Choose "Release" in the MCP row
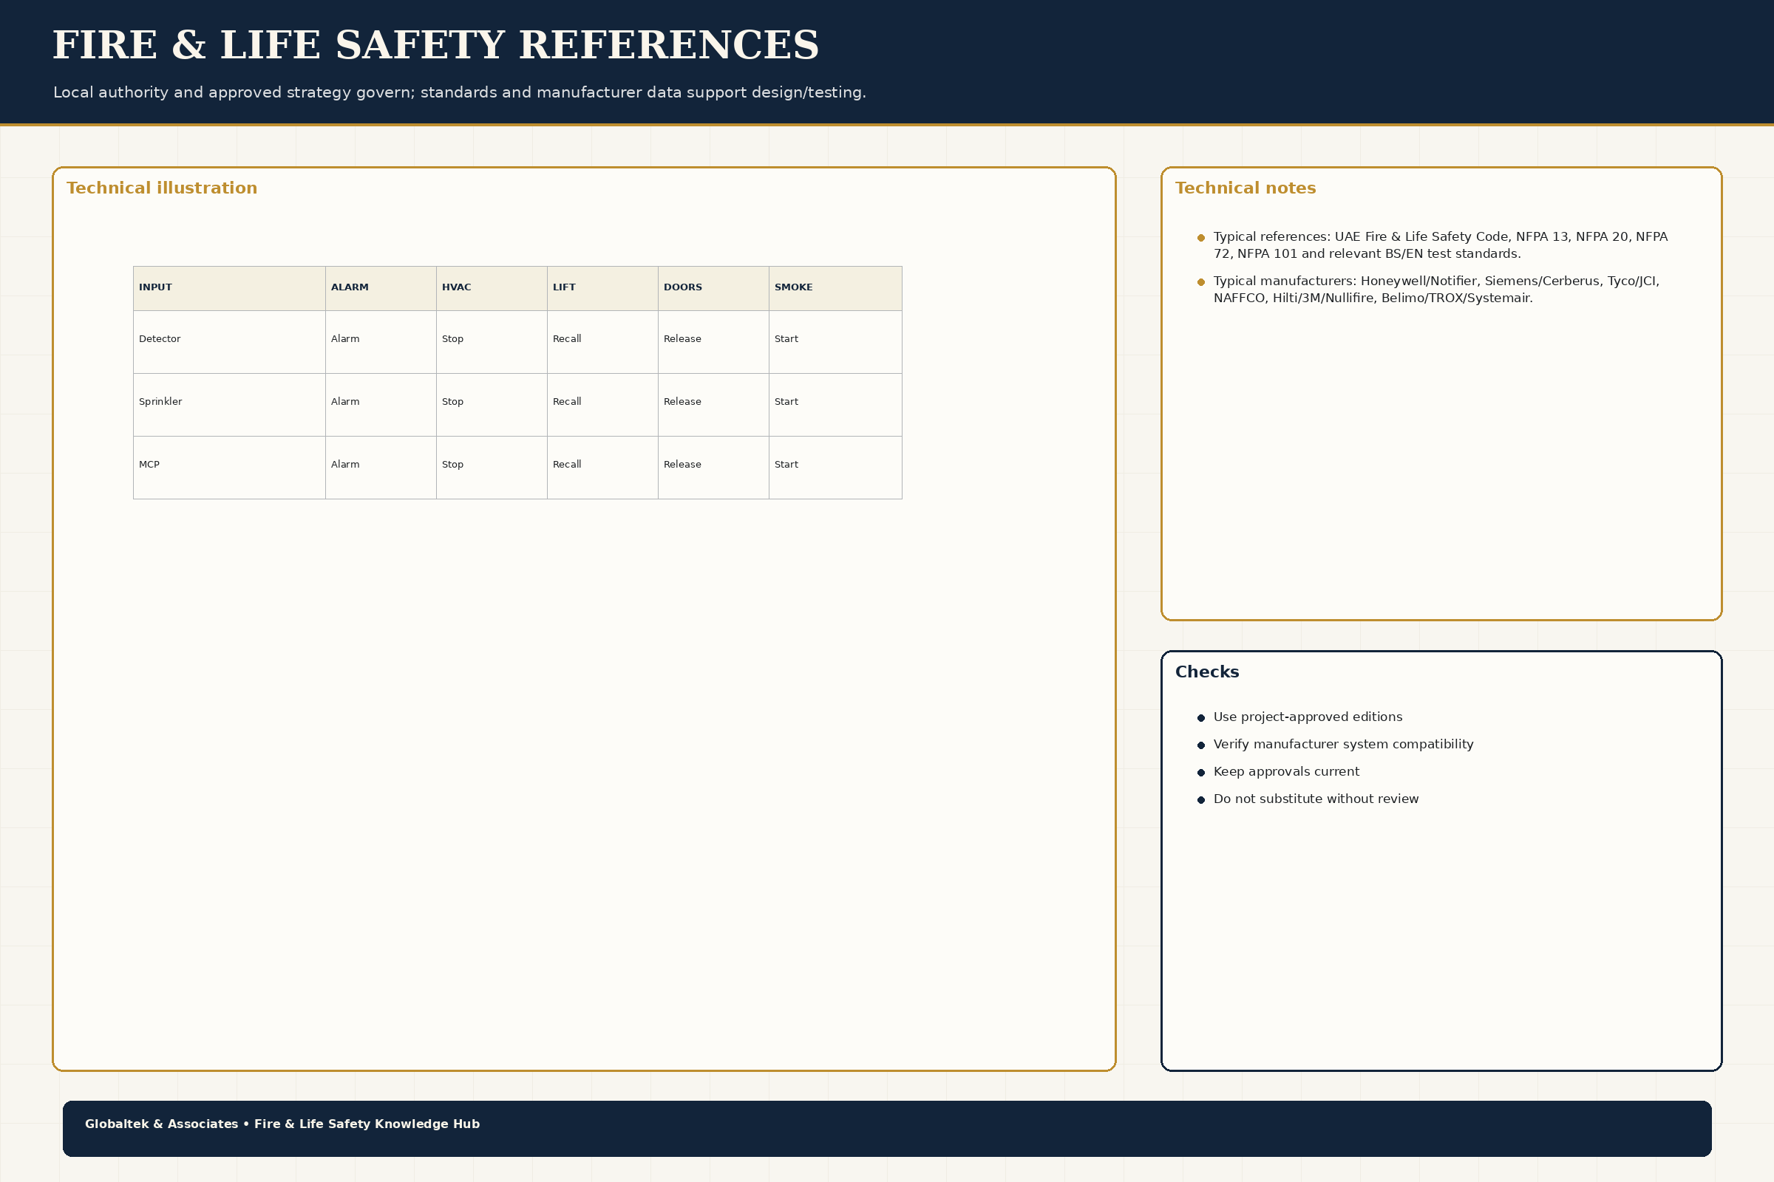The image size is (1774, 1182). (682, 465)
